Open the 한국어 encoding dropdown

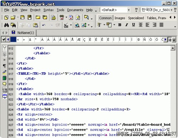172,10
